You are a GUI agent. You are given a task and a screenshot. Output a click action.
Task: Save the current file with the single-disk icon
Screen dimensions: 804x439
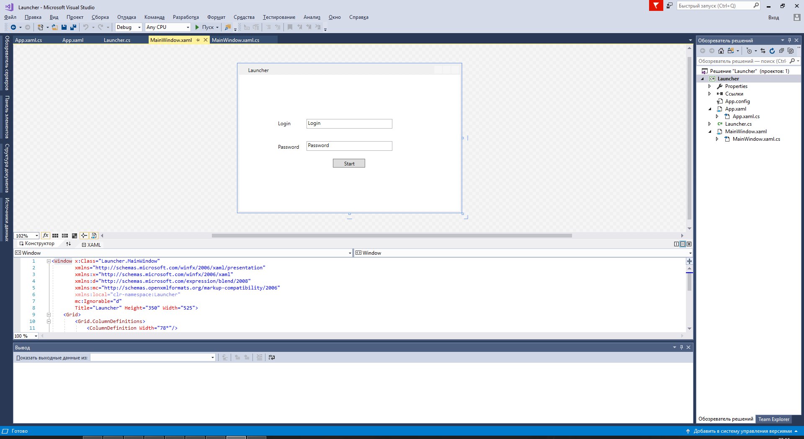(x=64, y=27)
